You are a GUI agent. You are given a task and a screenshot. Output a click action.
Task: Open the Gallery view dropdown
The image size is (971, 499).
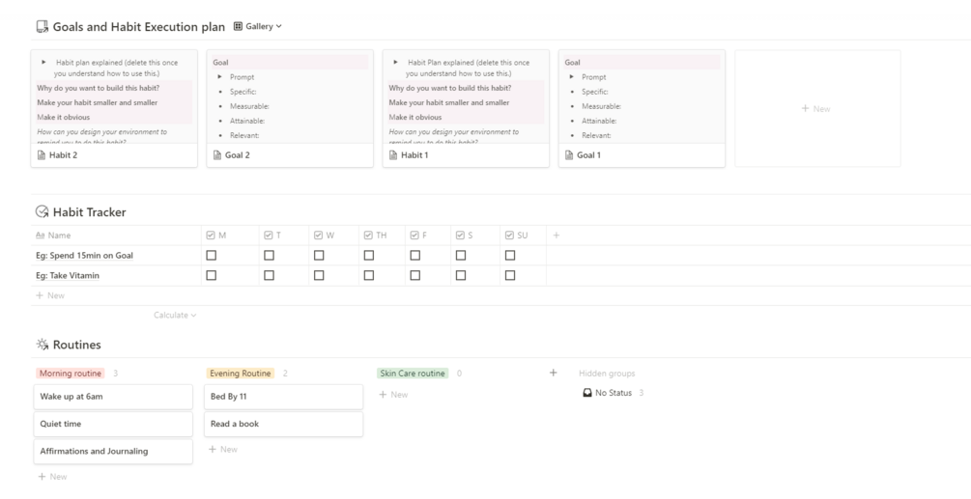[258, 27]
